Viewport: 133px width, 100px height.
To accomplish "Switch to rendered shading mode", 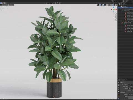I will [x=113, y=5].
